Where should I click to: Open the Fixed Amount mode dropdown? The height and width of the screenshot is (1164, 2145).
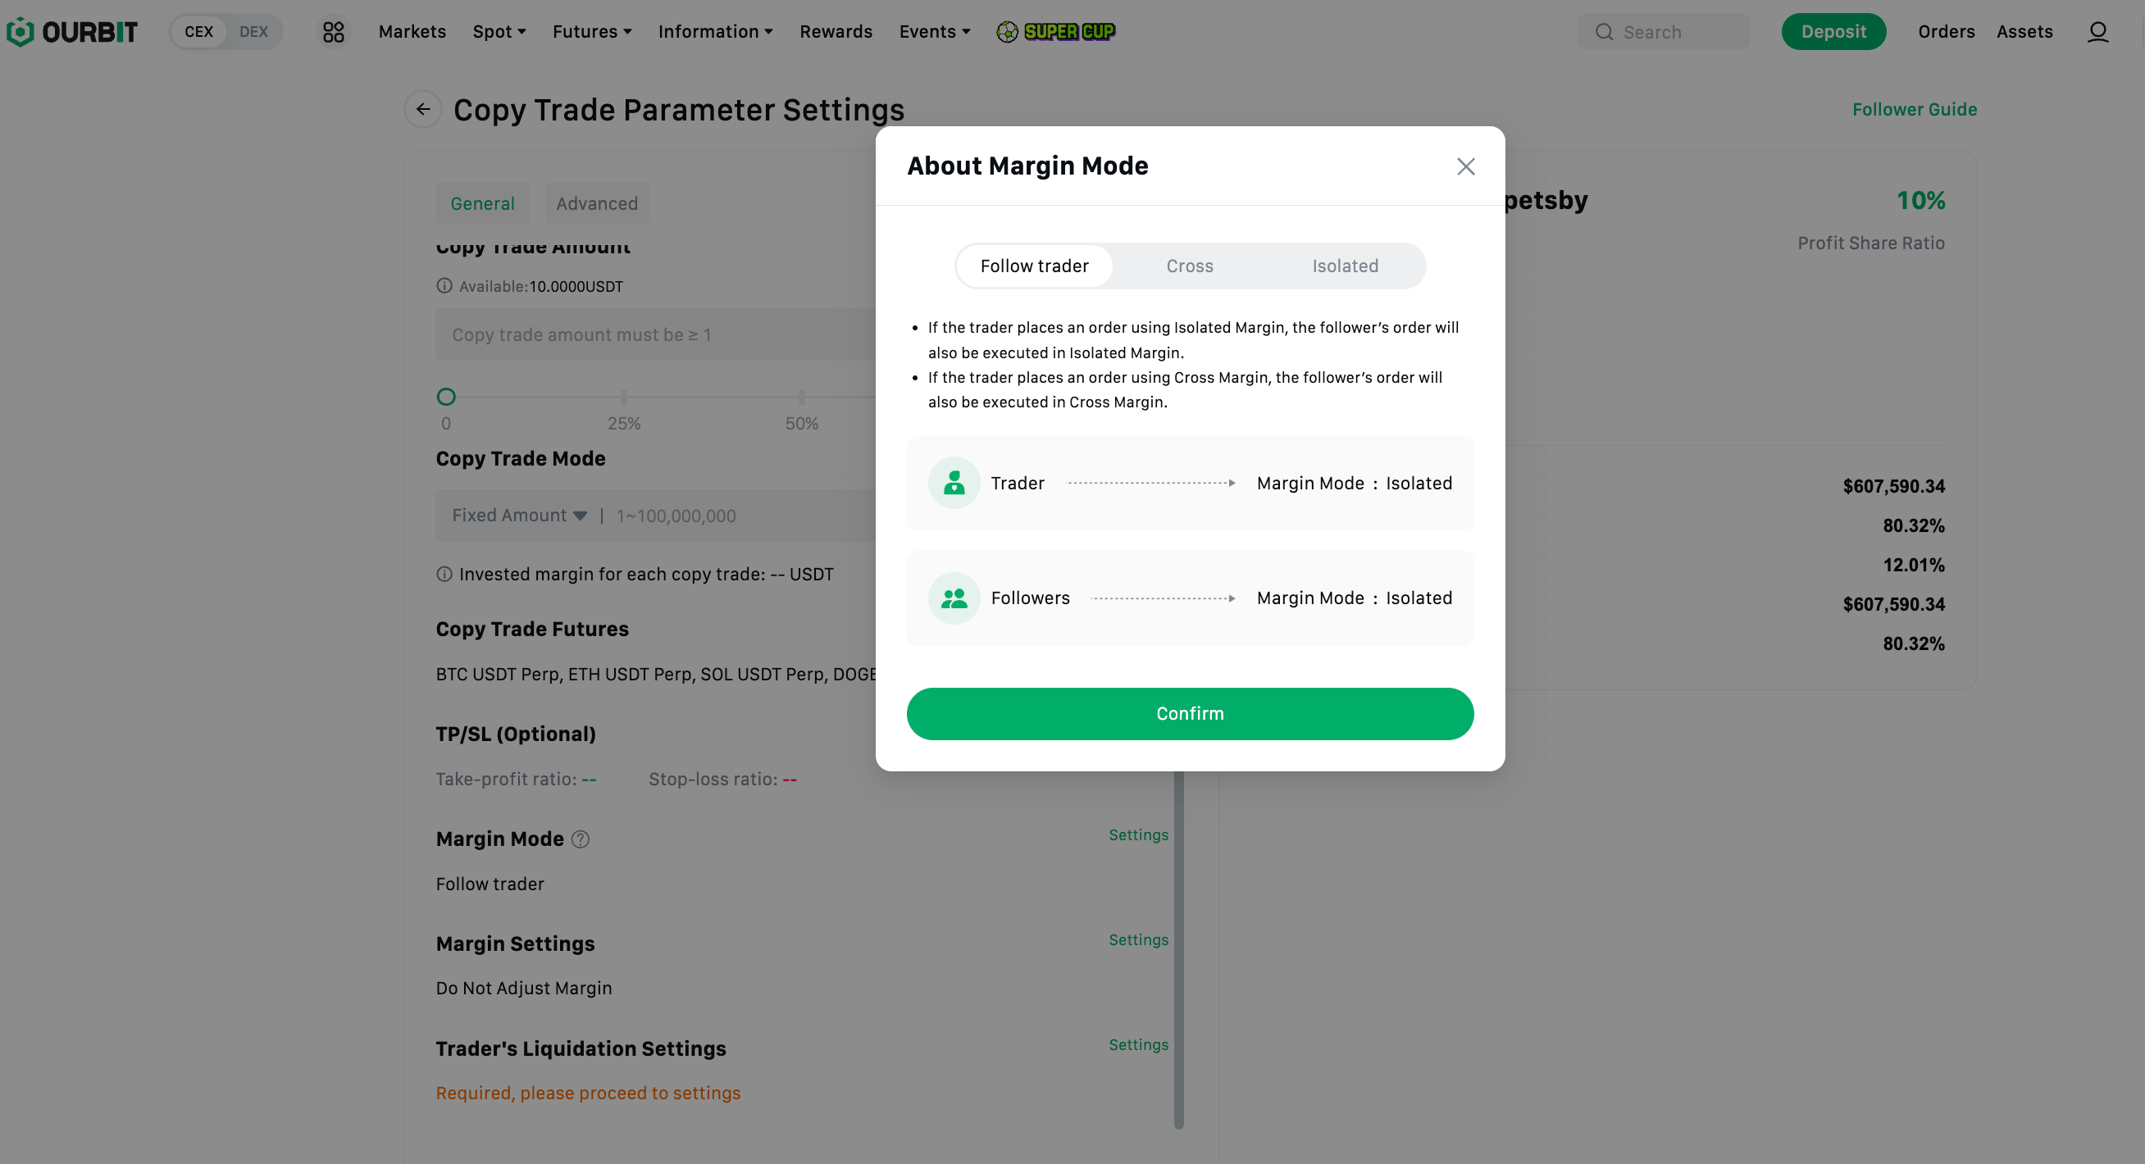point(520,516)
